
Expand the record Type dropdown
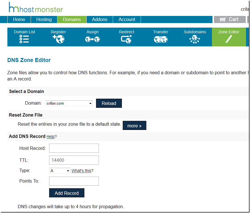tap(60, 171)
